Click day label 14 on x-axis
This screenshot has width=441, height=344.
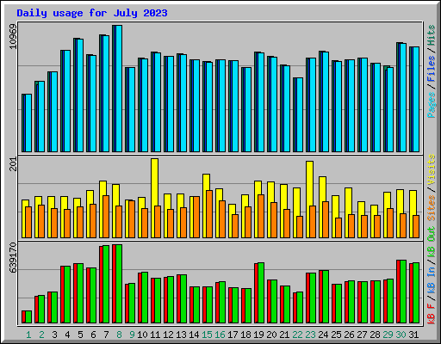tap(194, 335)
